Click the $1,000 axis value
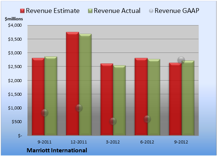The height and width of the screenshot is (156, 217). pos(15,108)
